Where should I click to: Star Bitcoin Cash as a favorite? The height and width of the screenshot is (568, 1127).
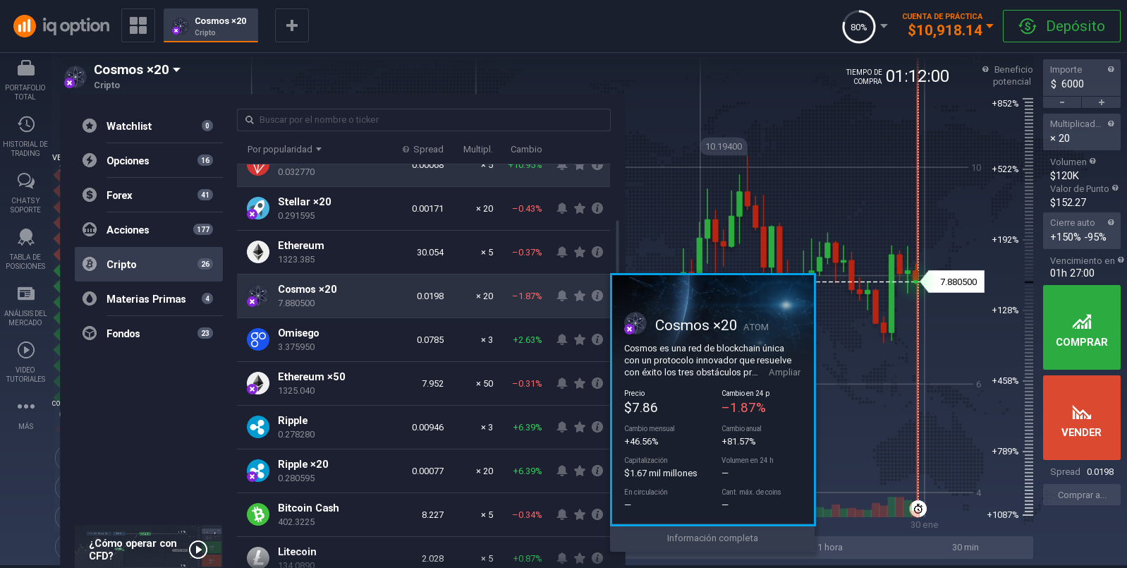[x=580, y=514]
